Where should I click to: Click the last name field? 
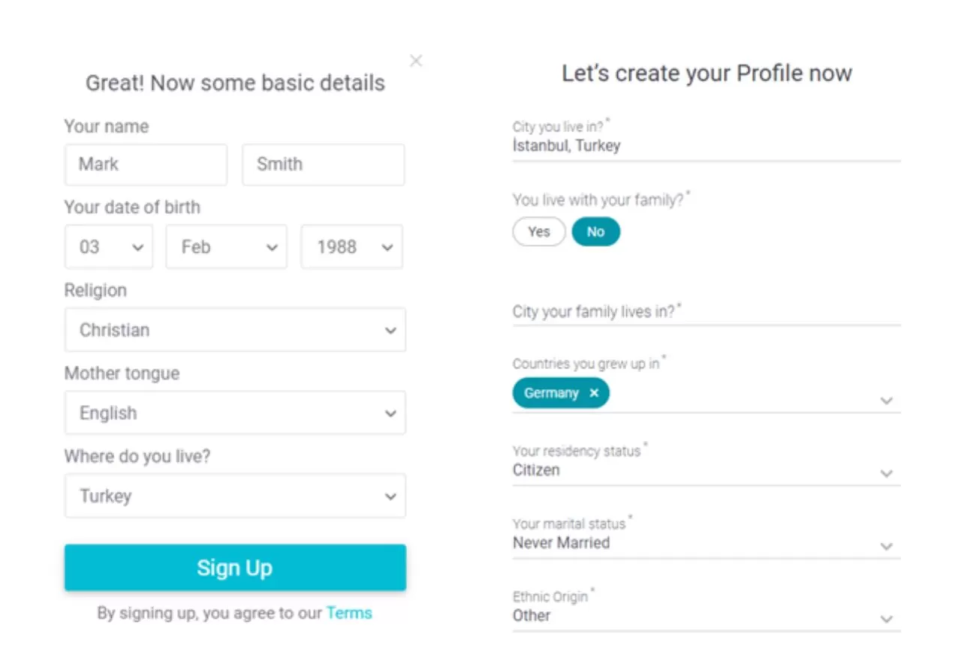pos(323,164)
